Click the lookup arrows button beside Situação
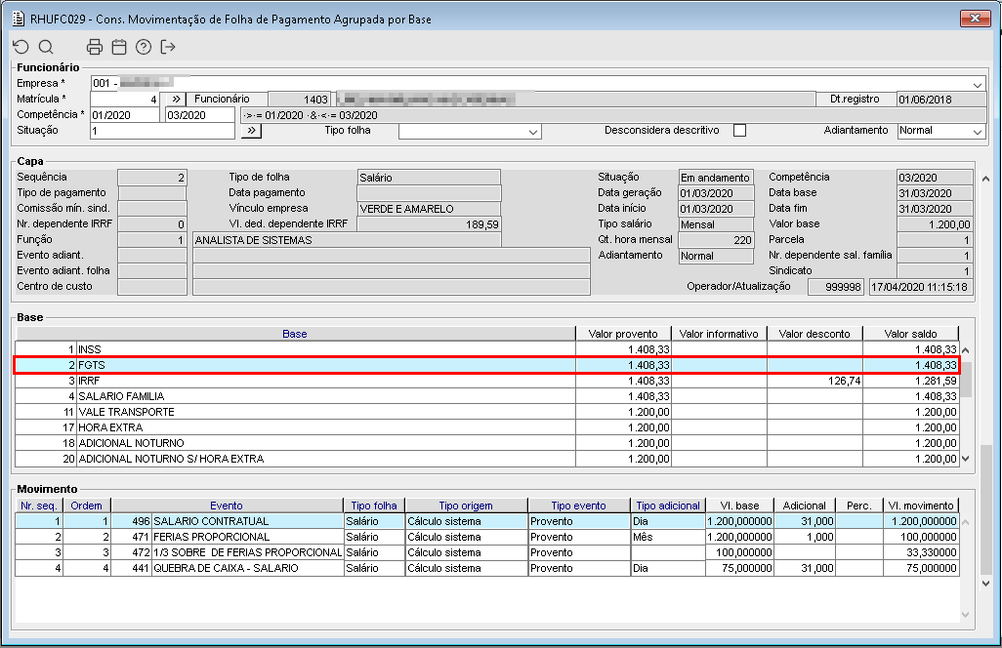Image resolution: width=1002 pixels, height=648 pixels. pyautogui.click(x=250, y=131)
